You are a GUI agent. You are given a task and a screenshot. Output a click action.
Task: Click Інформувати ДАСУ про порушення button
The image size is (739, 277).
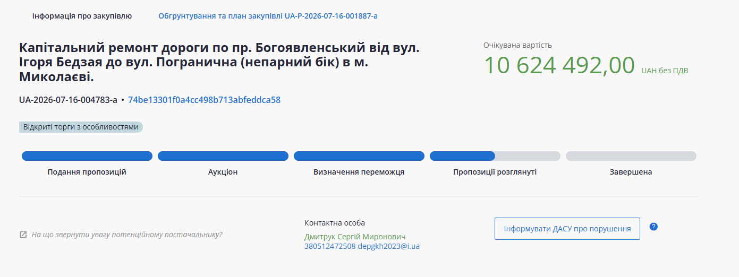click(x=567, y=229)
